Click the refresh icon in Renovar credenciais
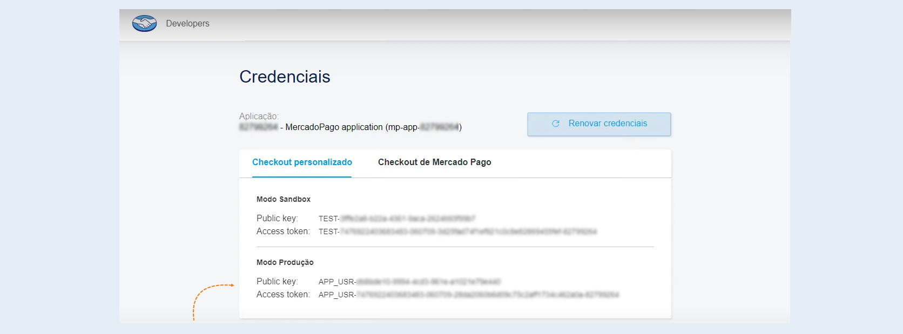Viewport: 903px width, 334px height. [x=555, y=124]
